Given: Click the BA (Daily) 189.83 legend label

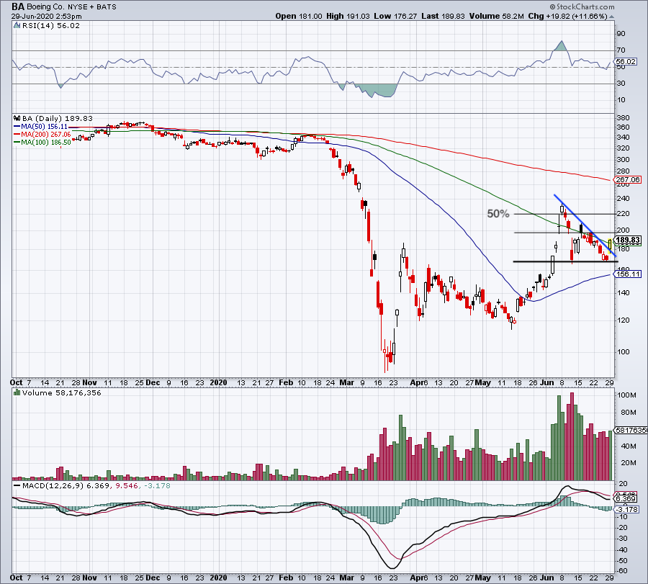Looking at the screenshot, I should 58,118.
